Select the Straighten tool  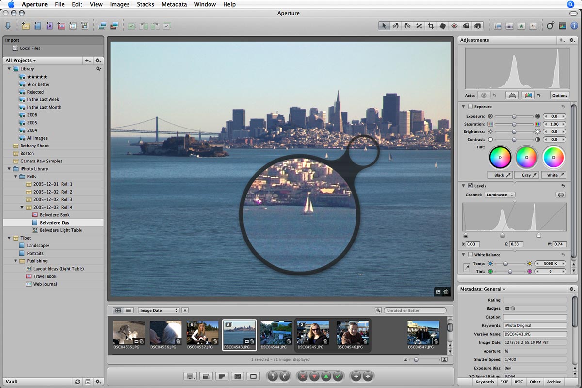pyautogui.click(x=419, y=26)
